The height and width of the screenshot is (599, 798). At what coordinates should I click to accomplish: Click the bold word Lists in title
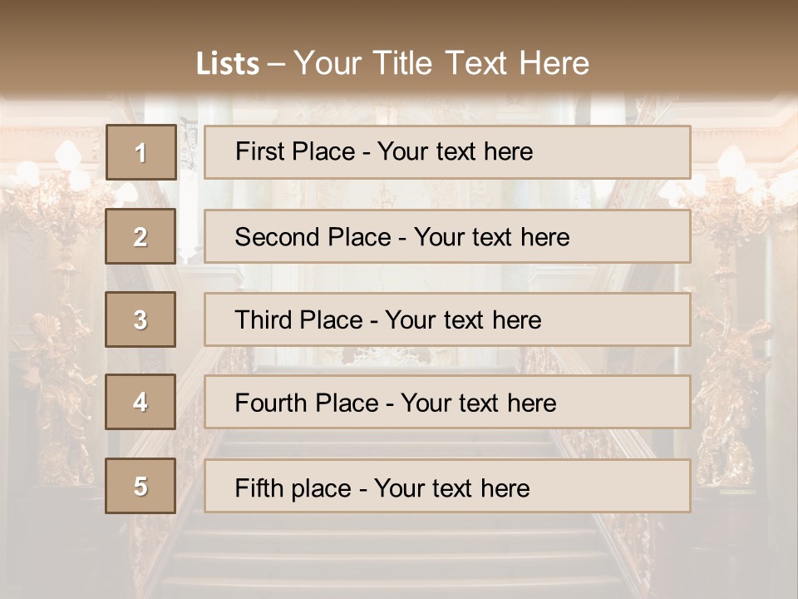click(x=227, y=64)
